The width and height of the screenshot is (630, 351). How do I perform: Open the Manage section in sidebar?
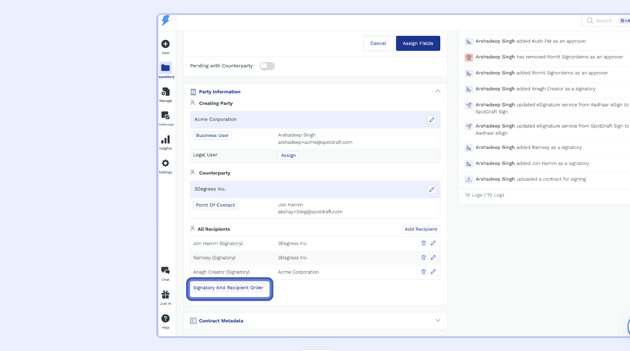point(165,92)
